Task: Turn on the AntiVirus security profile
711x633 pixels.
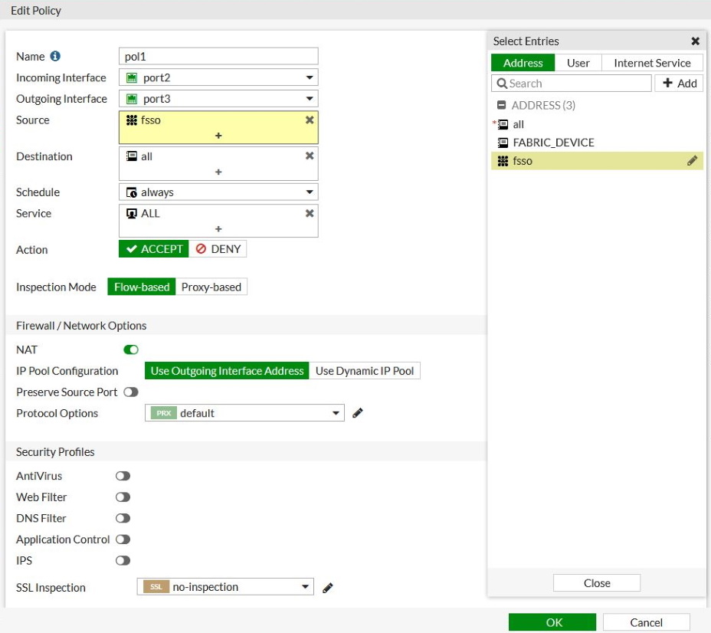Action: pyautogui.click(x=123, y=476)
